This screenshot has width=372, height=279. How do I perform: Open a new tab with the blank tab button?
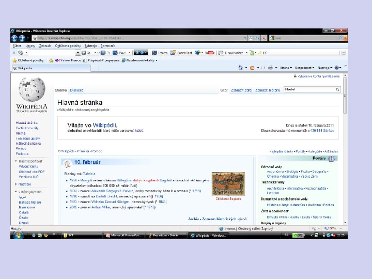[95, 68]
